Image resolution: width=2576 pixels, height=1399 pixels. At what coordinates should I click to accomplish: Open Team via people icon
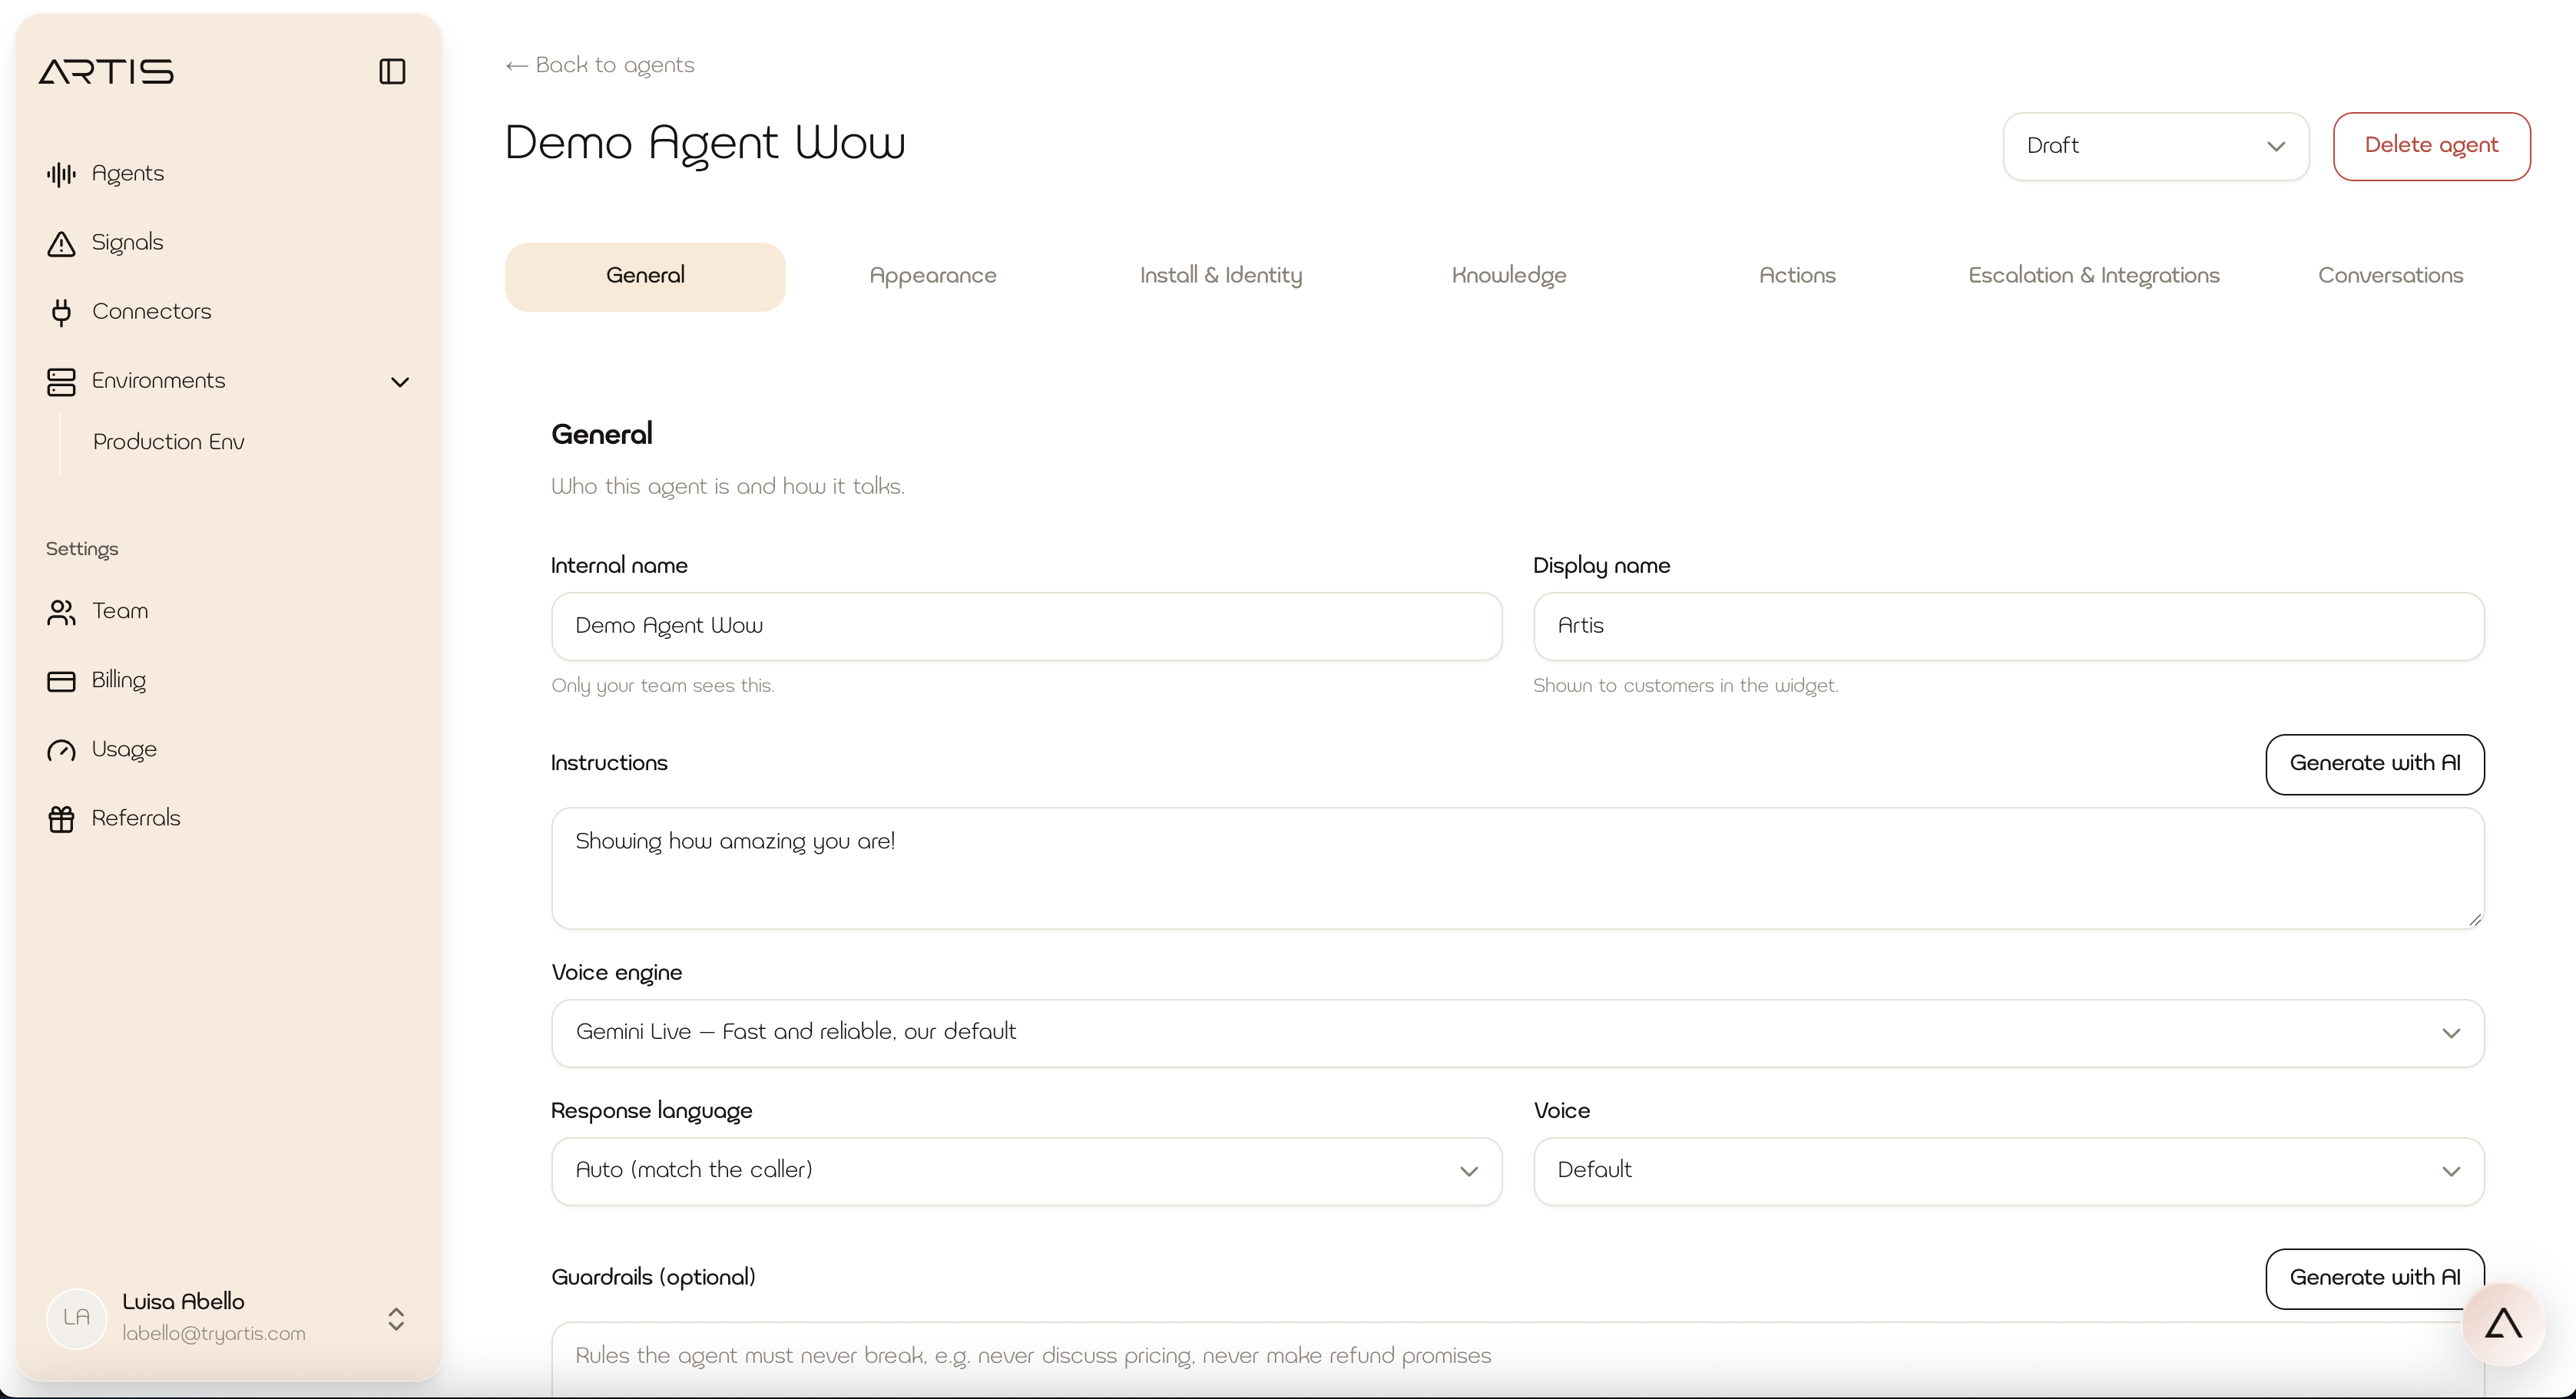point(61,611)
